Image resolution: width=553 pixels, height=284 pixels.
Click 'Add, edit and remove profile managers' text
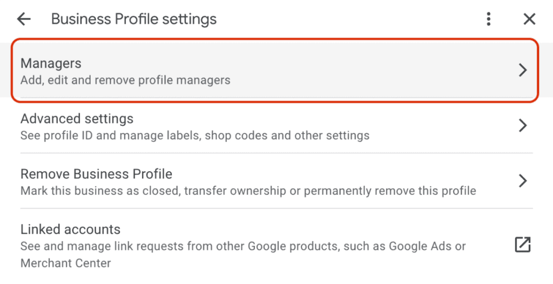[x=125, y=80]
